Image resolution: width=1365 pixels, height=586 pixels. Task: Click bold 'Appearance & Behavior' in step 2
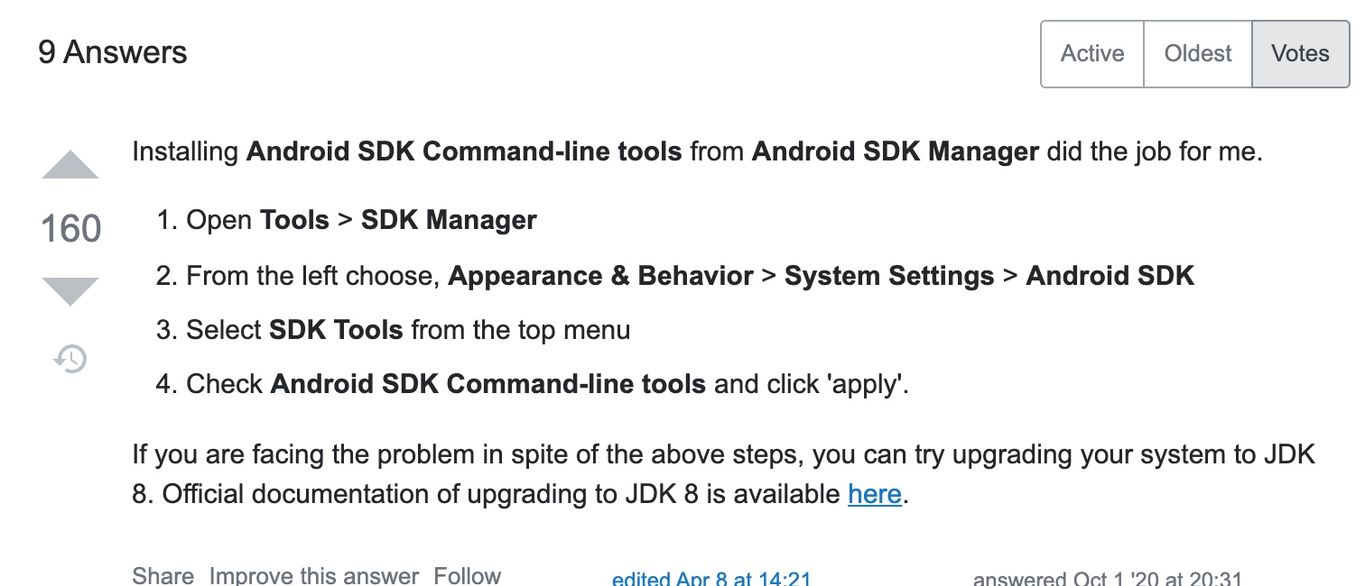(600, 276)
